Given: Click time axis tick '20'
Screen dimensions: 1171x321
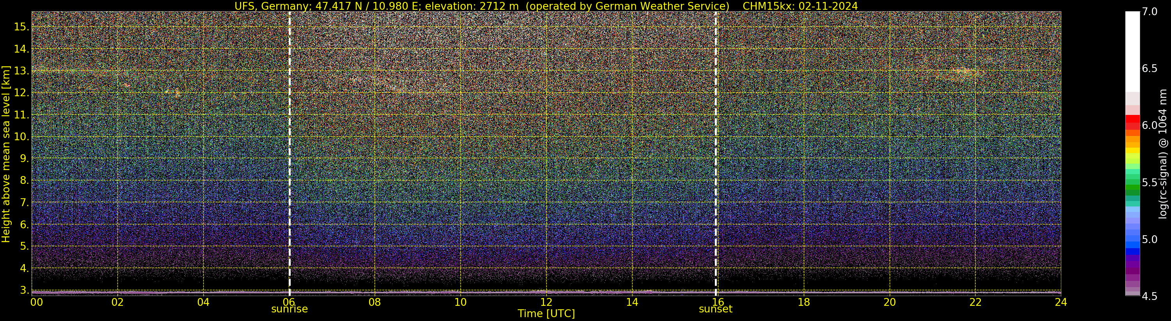Looking at the screenshot, I should pos(889,302).
